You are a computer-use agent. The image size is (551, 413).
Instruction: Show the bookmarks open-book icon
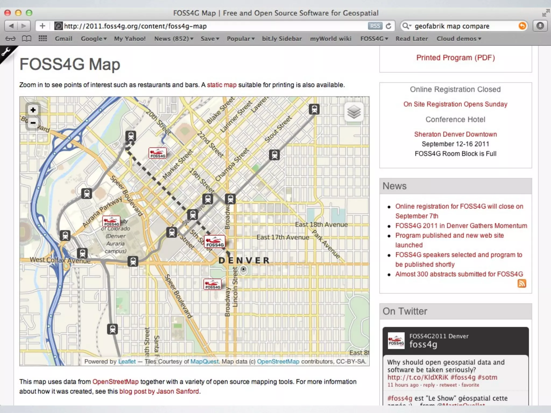pyautogui.click(x=26, y=39)
